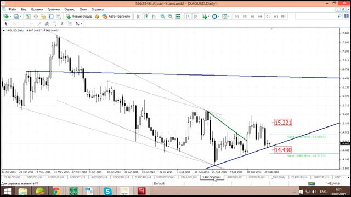351x197 pixels.
Task: Switch to the EURUSD,H1 chart tab
Action: 12,177
